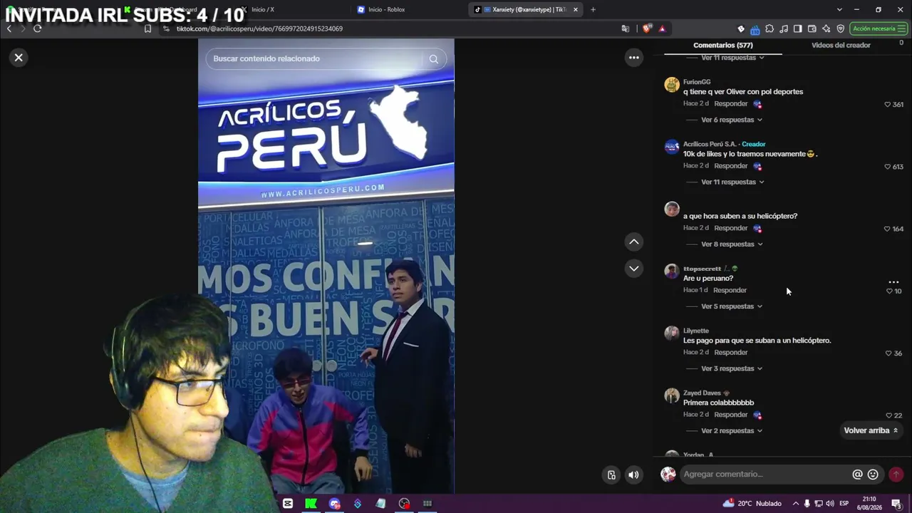Viewport: 912px width, 513px height.
Task: Focus the 'Agregar comentario...' input field
Action: [x=764, y=475]
